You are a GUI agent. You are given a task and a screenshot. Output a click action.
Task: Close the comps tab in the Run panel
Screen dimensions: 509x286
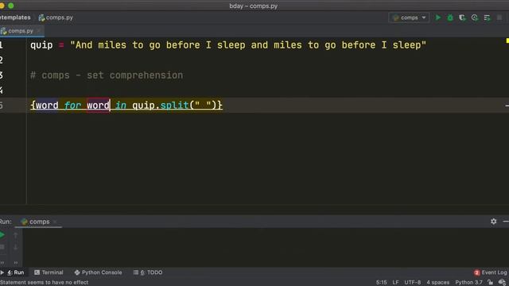55,222
